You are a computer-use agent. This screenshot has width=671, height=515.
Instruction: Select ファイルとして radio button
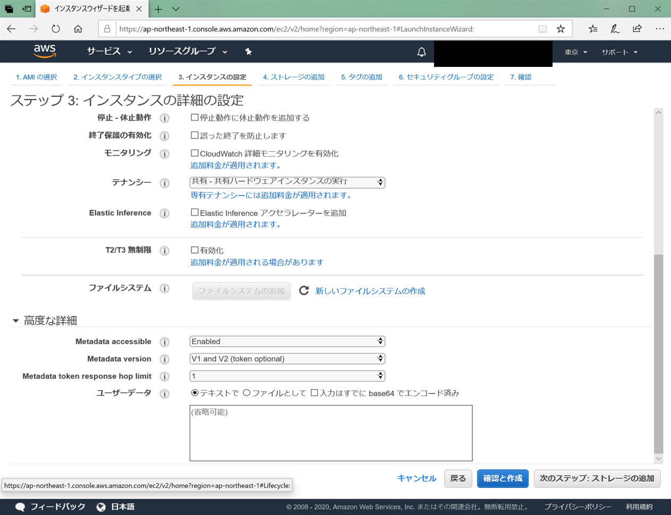247,393
